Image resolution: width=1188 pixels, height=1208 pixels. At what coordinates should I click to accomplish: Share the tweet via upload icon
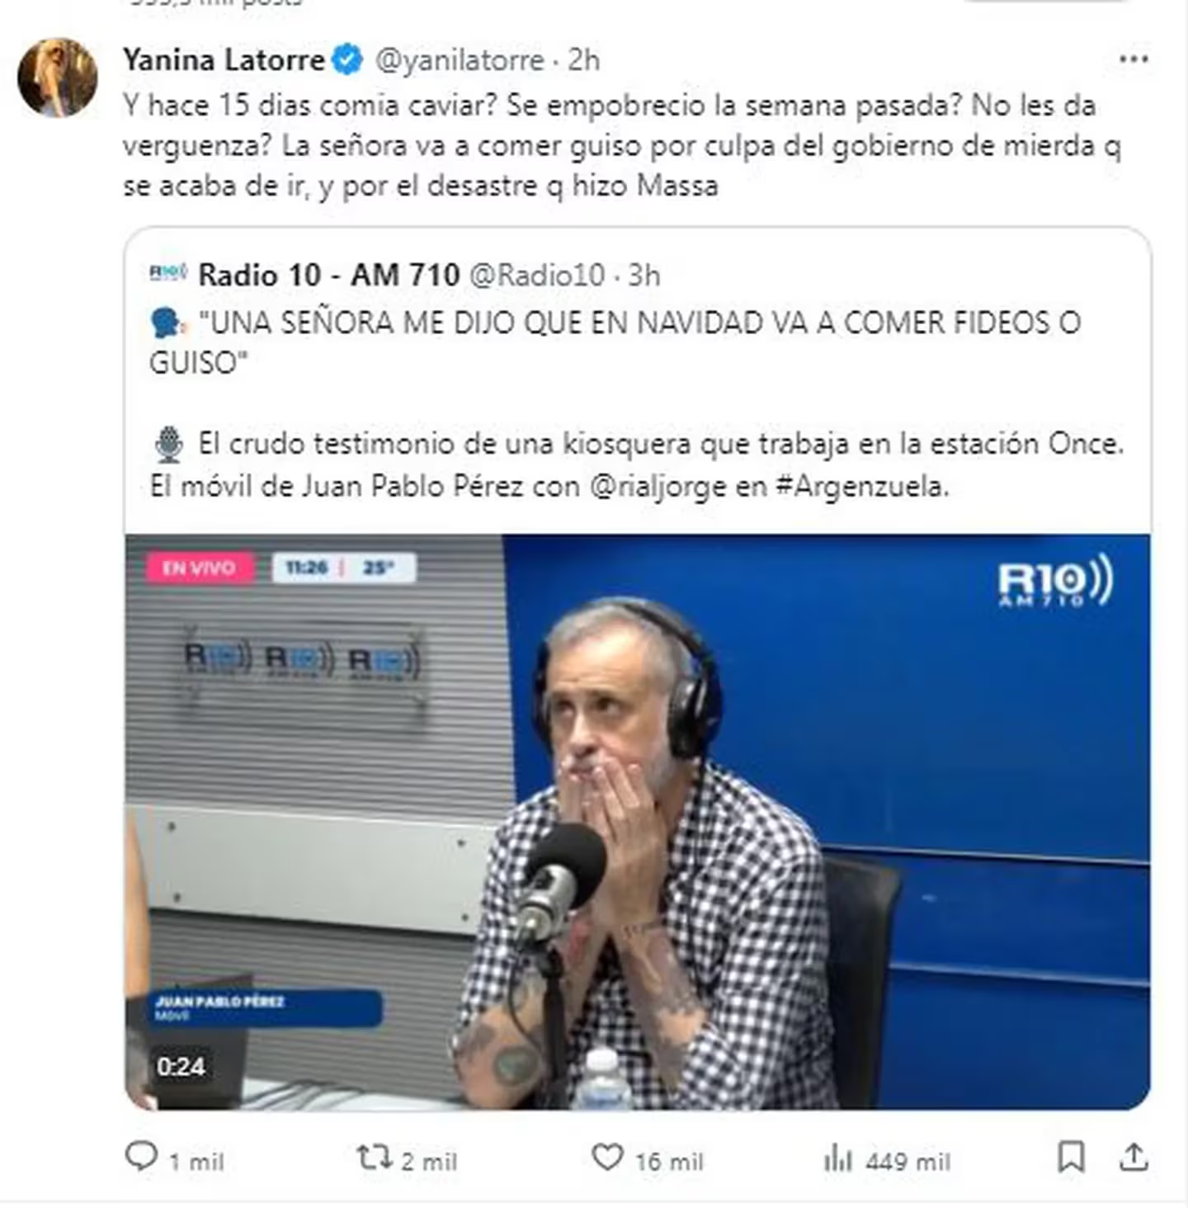coord(1134,1157)
